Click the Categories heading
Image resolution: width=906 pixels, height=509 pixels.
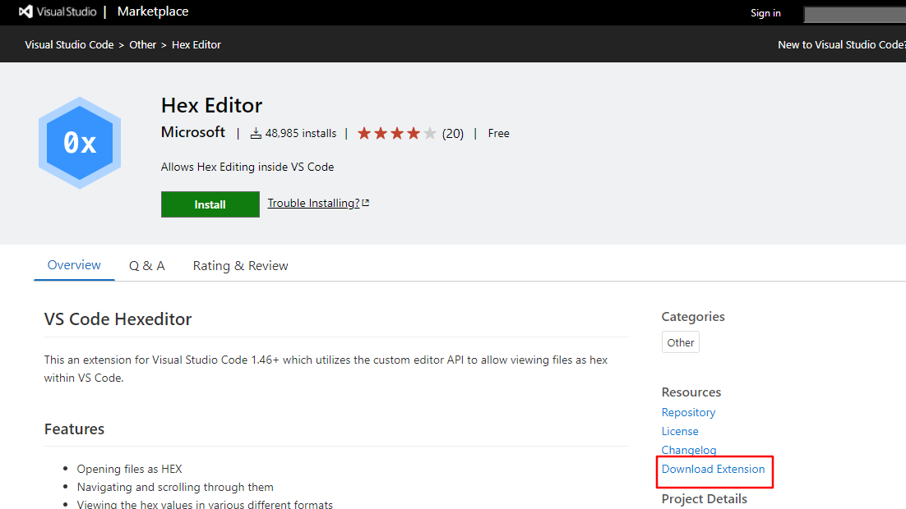693,316
